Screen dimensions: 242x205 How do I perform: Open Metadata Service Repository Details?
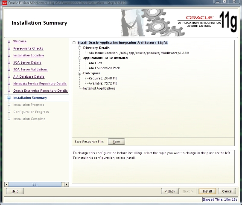pyautogui.click(x=40, y=83)
